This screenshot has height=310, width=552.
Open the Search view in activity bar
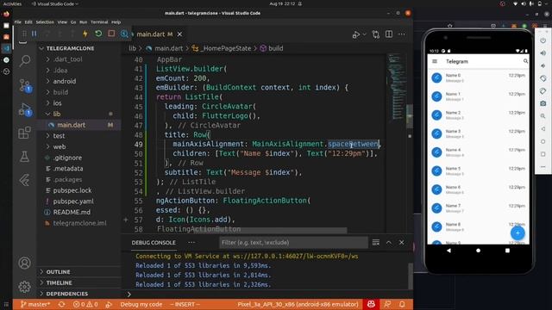(25, 61)
